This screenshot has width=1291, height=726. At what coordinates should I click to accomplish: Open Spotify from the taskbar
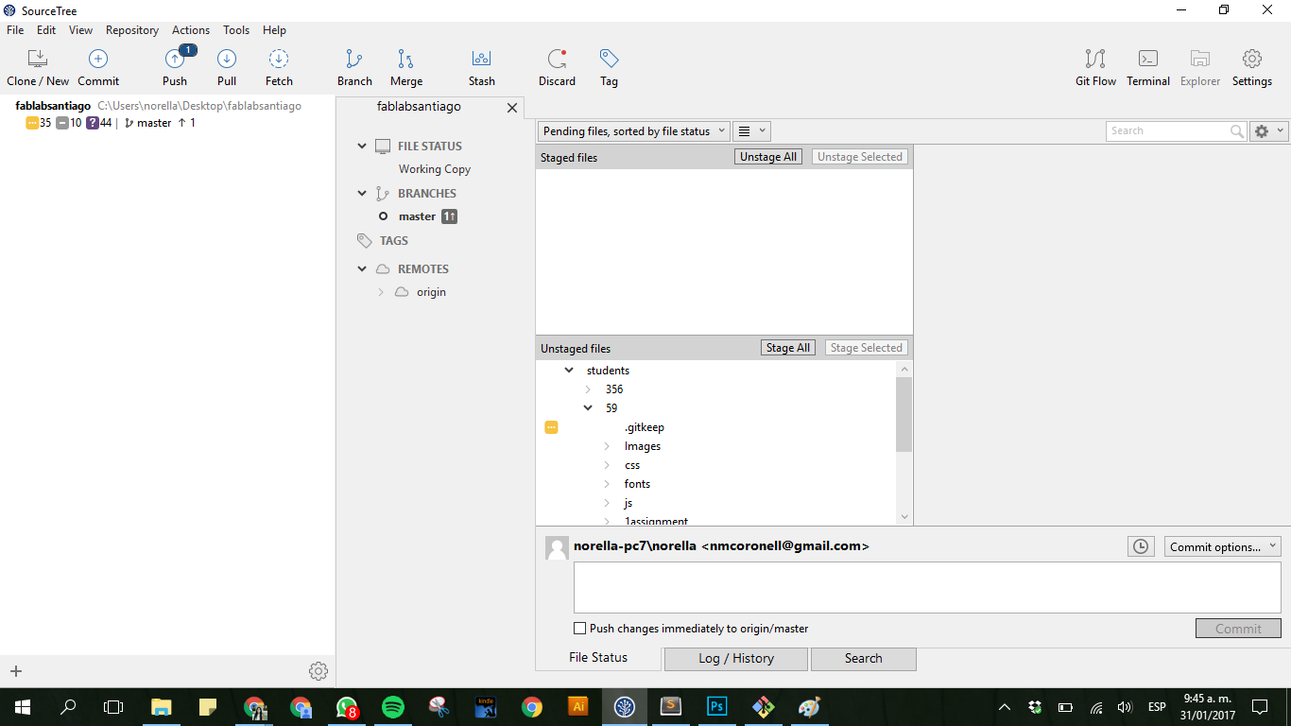(x=393, y=706)
